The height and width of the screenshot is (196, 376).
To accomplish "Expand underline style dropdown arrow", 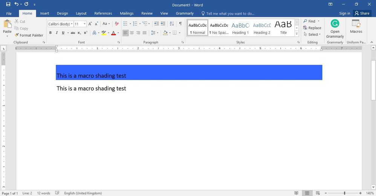I will tap(68, 33).
